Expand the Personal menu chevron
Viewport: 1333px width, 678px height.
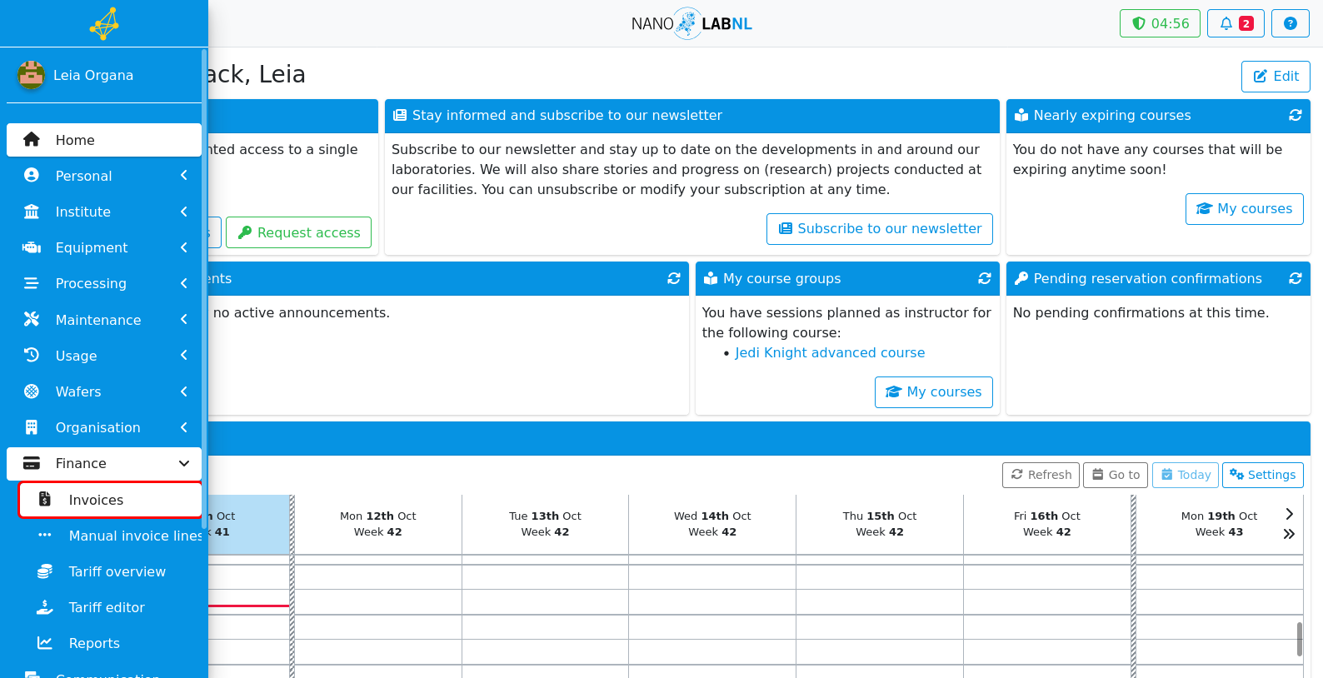click(x=183, y=176)
